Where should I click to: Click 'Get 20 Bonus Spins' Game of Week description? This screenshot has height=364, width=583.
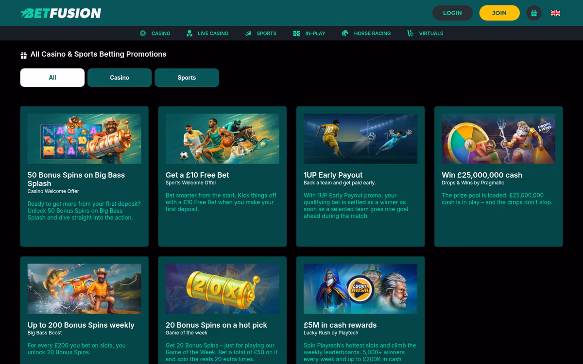[x=222, y=352]
